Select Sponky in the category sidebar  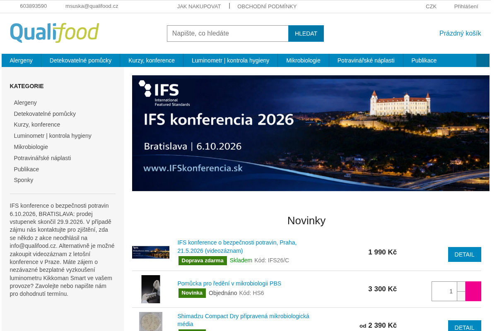[24, 180]
